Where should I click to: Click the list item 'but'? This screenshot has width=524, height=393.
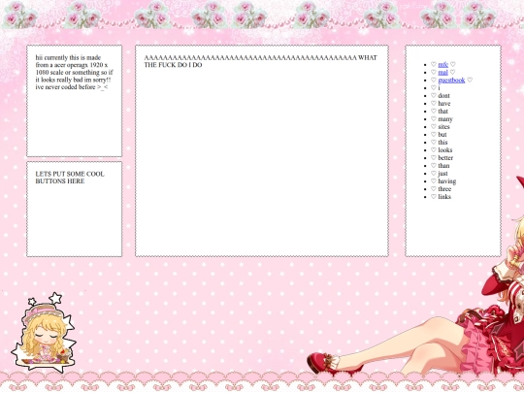(x=442, y=134)
